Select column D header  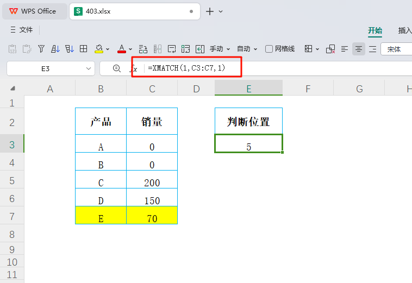coord(196,89)
